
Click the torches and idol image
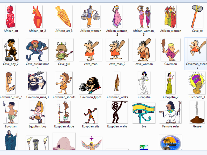(x=37, y=143)
